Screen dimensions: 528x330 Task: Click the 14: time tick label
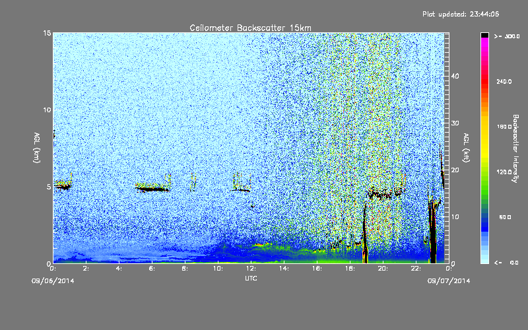tap(284, 269)
